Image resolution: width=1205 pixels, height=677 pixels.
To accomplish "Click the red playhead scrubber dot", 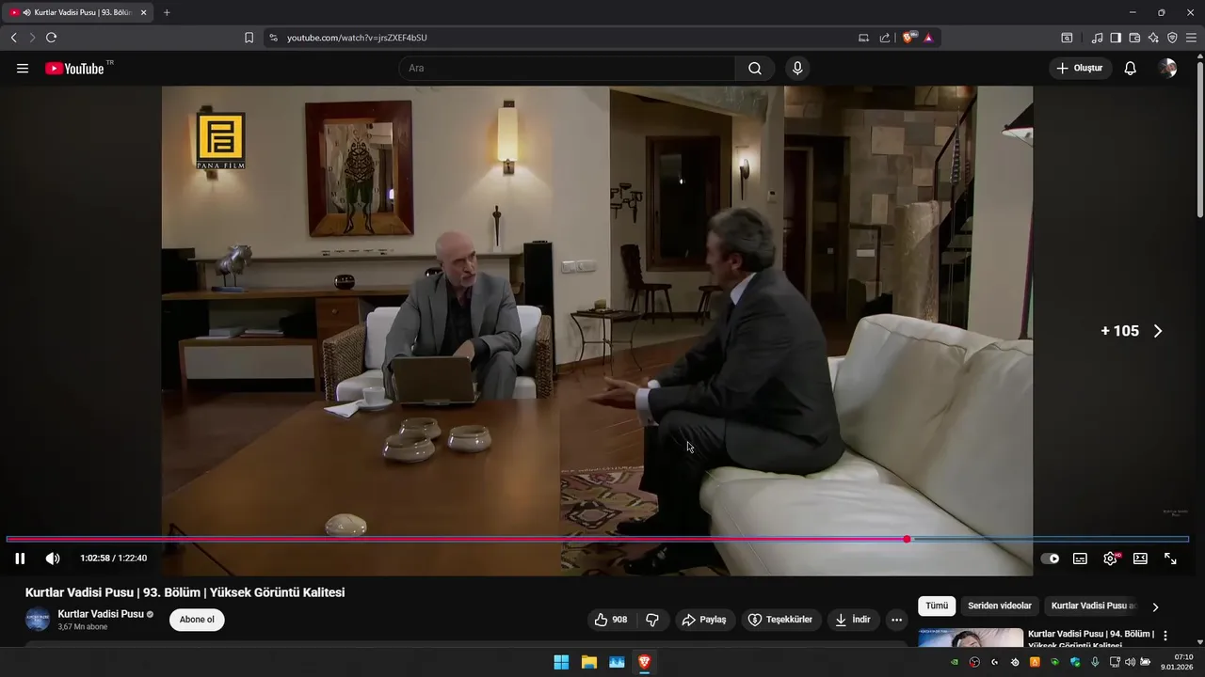I will click(x=907, y=539).
